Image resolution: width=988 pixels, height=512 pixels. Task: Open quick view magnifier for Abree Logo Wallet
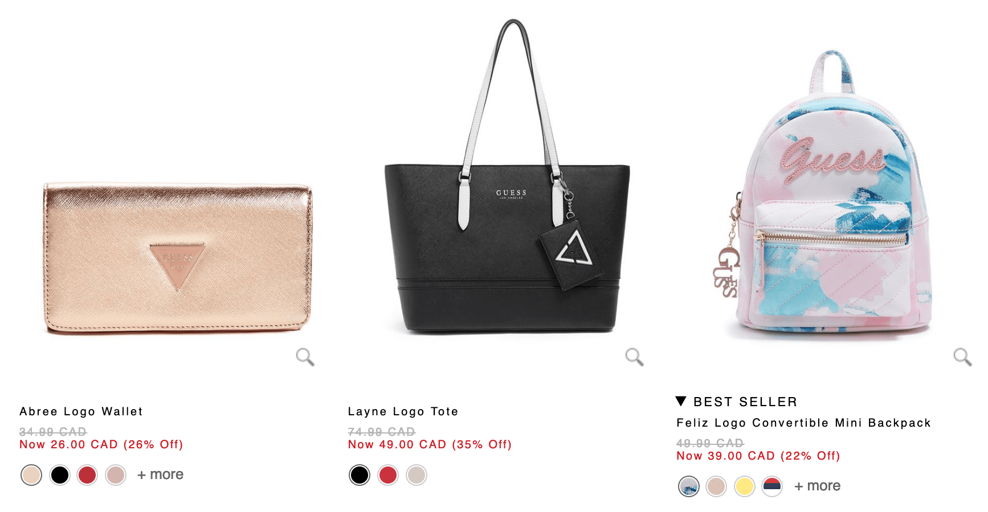pyautogui.click(x=305, y=357)
